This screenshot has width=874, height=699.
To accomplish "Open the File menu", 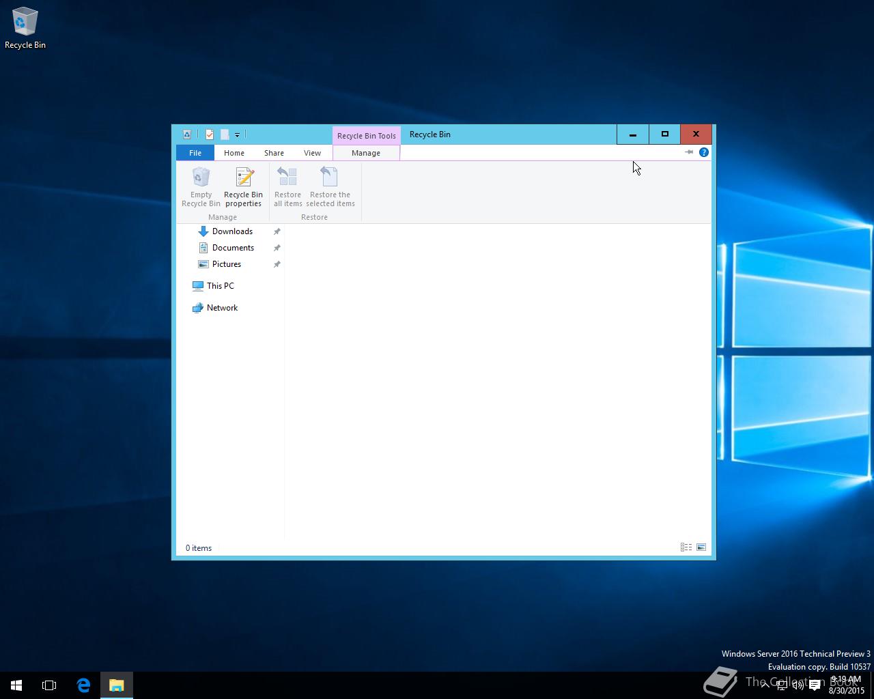I will (x=195, y=153).
